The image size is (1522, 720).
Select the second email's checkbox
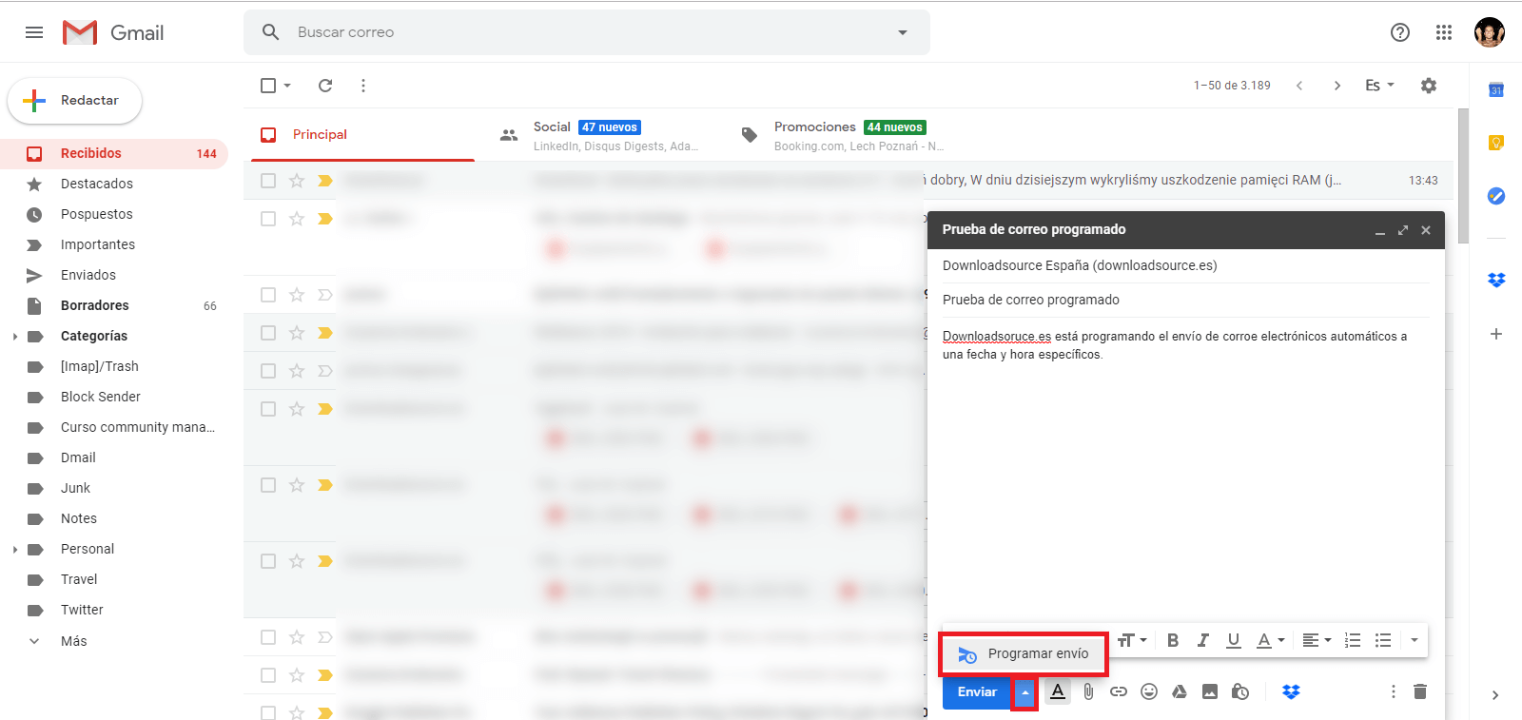(268, 219)
